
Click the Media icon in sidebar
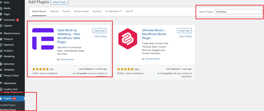tap(1, 8)
